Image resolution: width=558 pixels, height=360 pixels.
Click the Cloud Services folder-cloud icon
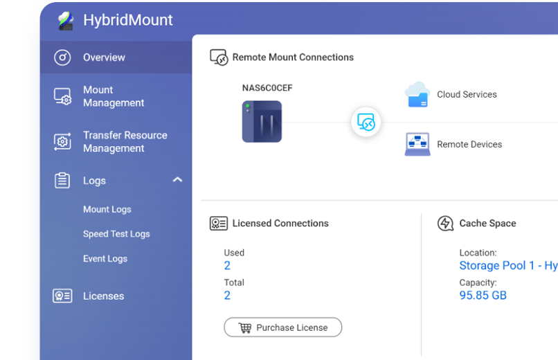(417, 94)
